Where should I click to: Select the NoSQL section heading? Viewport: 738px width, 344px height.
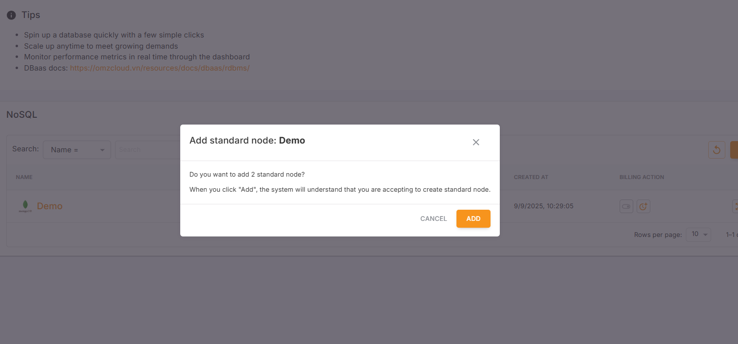coord(21,114)
